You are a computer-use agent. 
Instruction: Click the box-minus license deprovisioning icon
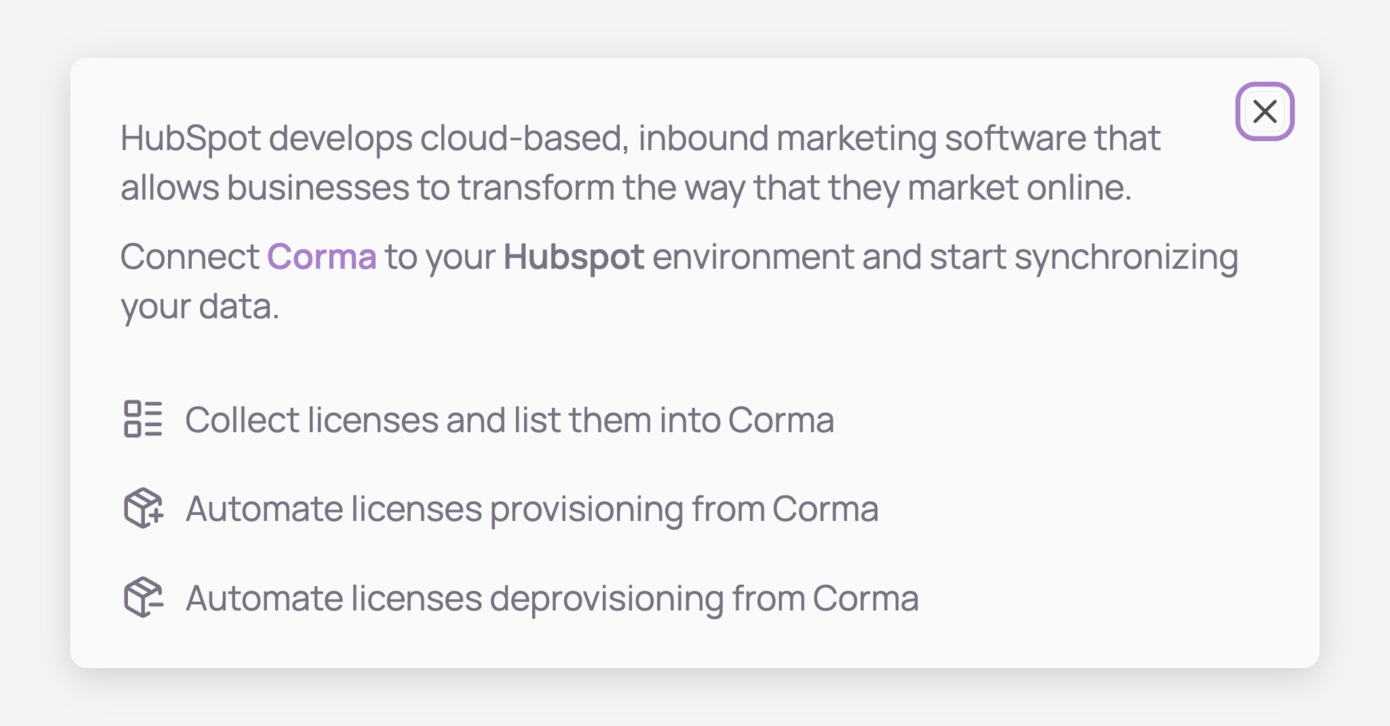click(143, 597)
